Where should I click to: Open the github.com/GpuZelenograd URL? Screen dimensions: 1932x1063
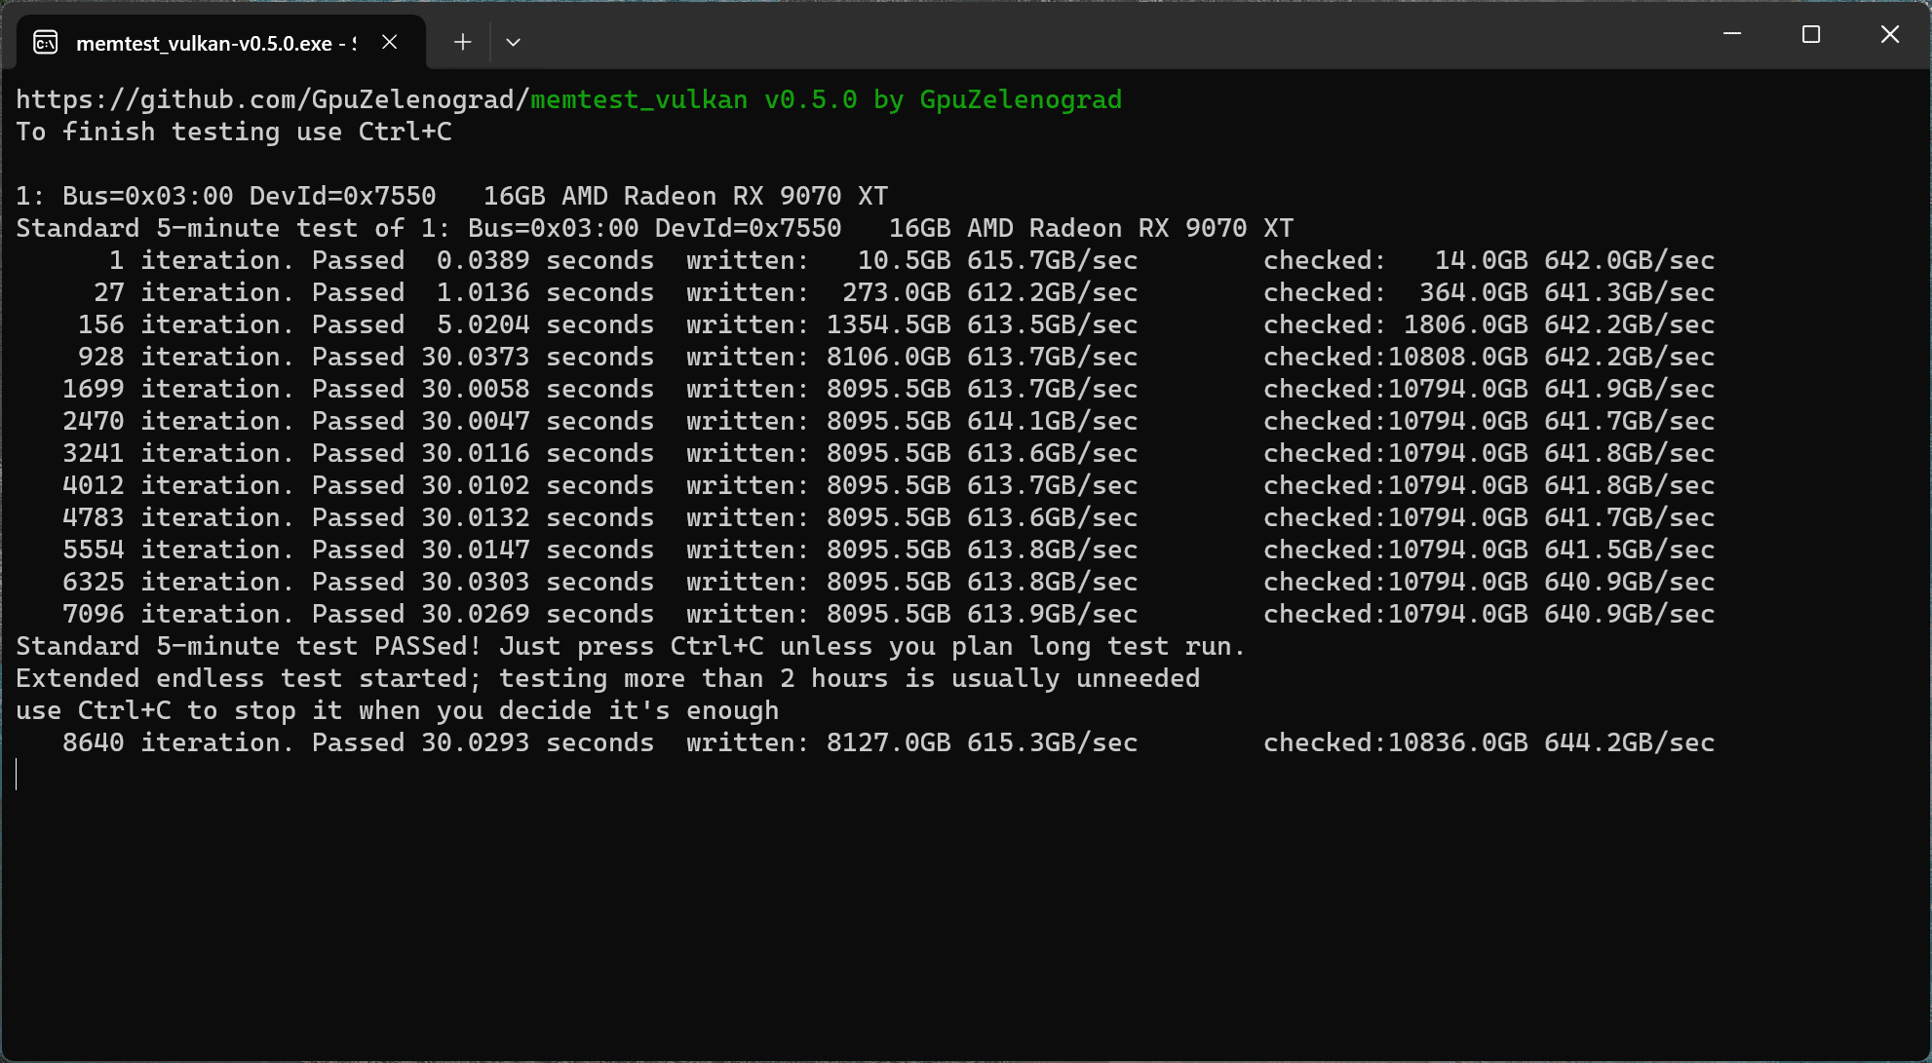pyautogui.click(x=273, y=99)
